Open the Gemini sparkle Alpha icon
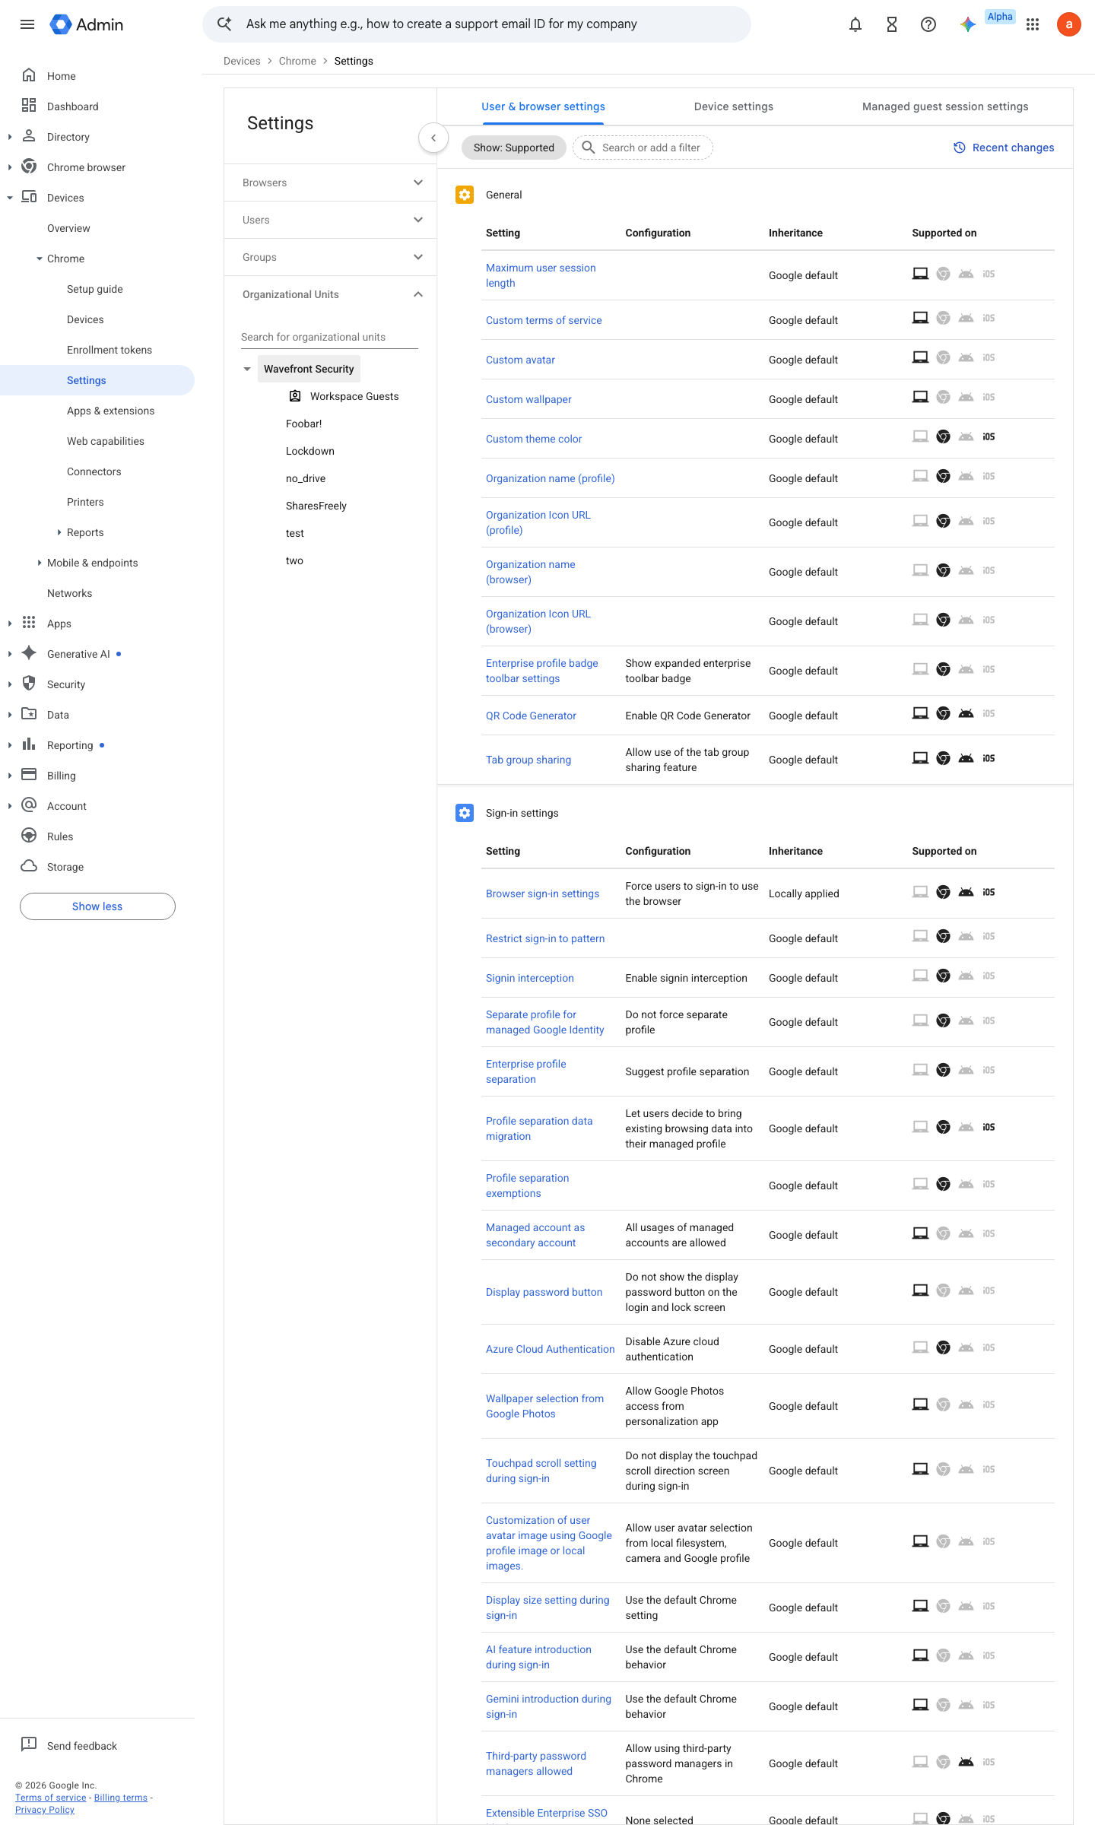 point(968,24)
